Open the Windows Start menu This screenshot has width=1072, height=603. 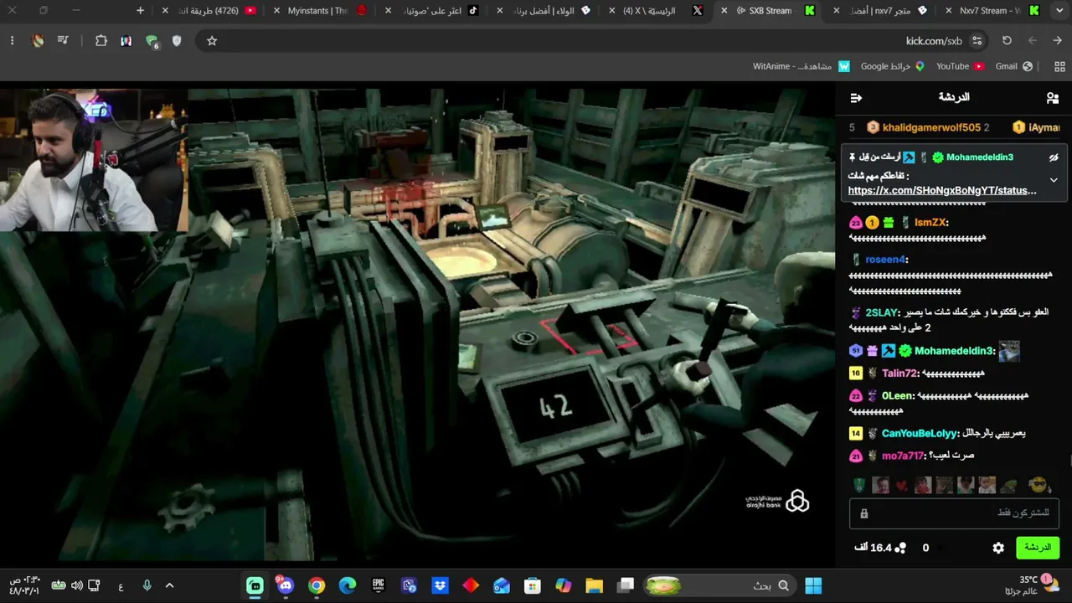[813, 586]
